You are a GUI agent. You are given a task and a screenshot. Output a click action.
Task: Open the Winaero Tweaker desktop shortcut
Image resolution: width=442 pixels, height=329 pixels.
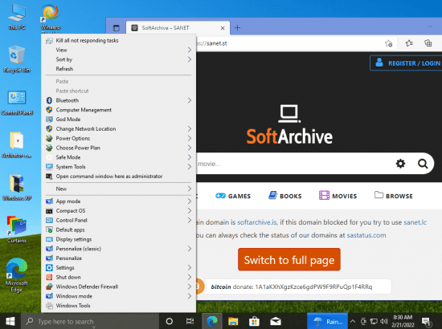[51, 17]
